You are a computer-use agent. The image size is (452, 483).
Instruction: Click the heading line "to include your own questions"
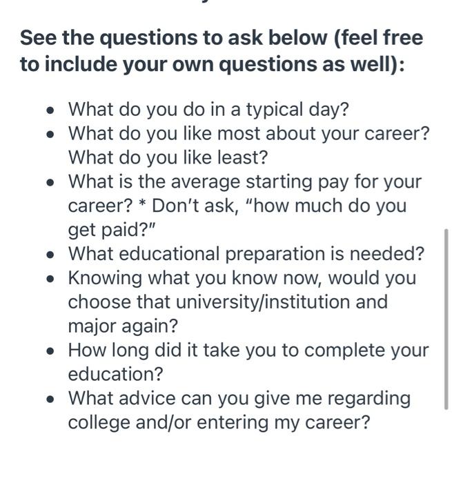[212, 64]
